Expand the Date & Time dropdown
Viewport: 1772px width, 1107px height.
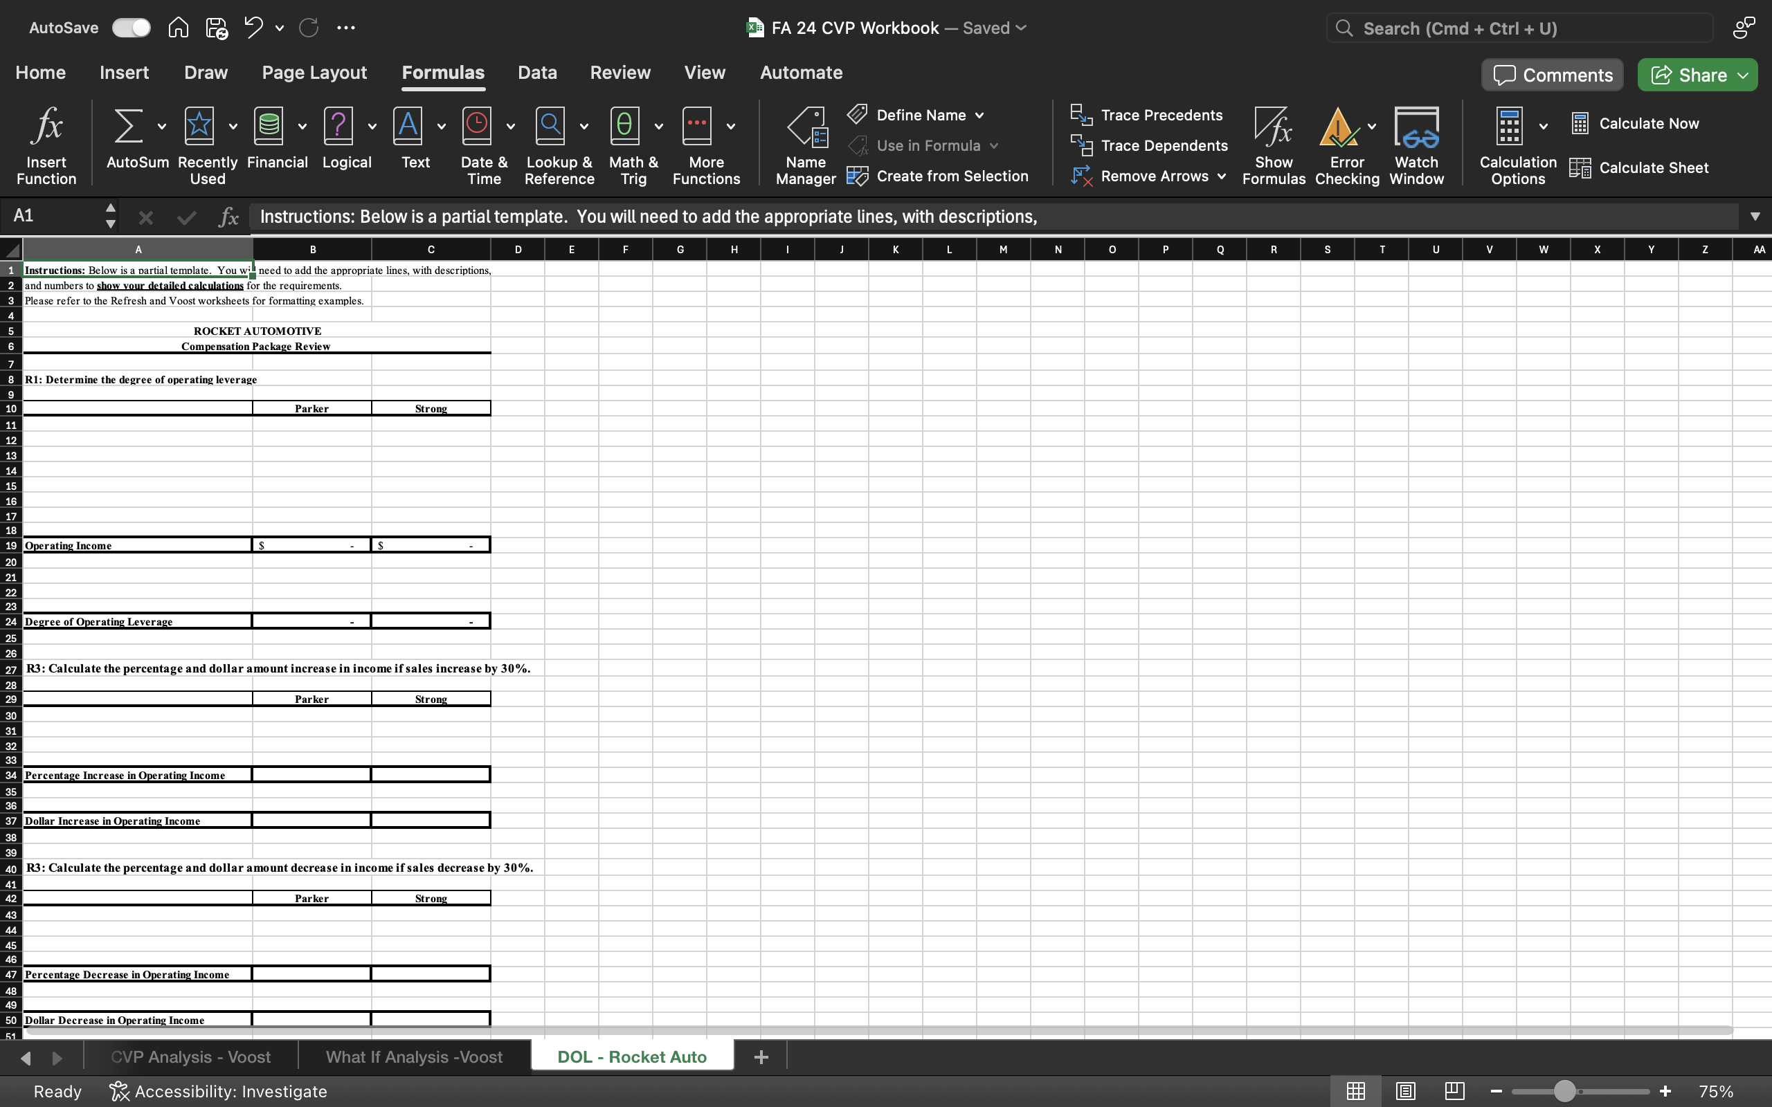pos(511,125)
